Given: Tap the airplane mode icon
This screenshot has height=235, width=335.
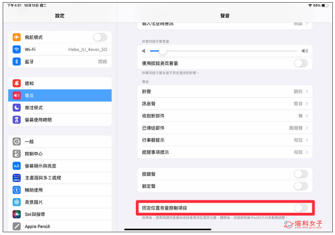Looking at the screenshot, I should [17, 37].
